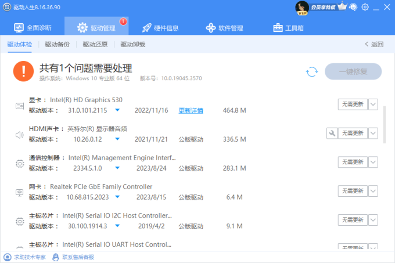395x263 pixels.
Task: Click Realtek PCIe GbE Family Controller name
Action: (x=101, y=187)
